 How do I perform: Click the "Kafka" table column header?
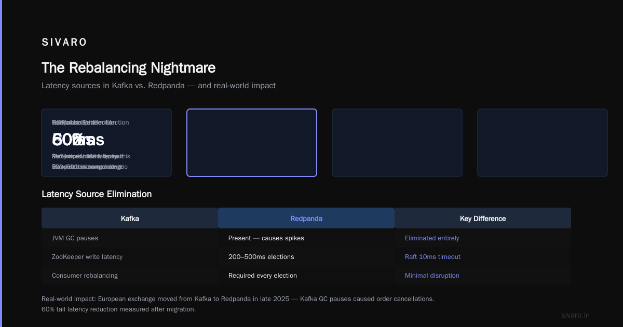click(130, 219)
